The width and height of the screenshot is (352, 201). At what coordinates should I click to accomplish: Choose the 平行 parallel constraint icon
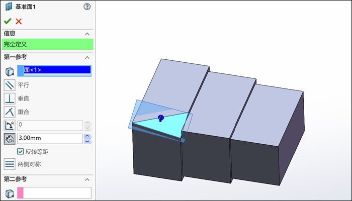[10, 85]
